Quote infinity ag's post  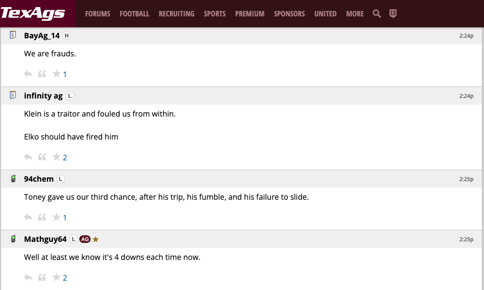pyautogui.click(x=42, y=157)
